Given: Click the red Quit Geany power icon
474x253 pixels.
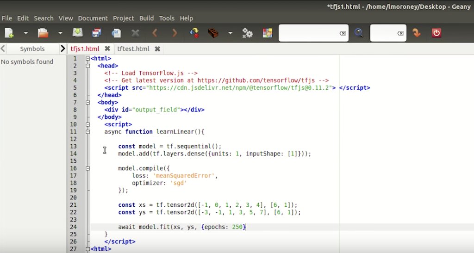Looking at the screenshot, I should pyautogui.click(x=436, y=32).
